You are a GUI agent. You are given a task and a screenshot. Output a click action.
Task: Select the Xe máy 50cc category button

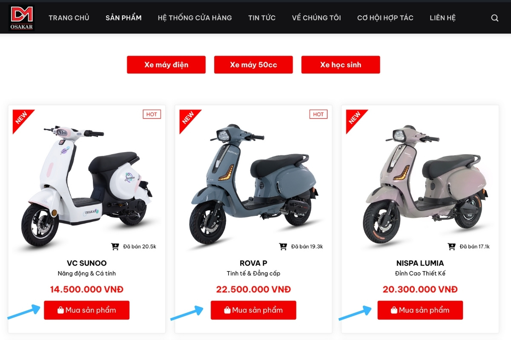point(253,65)
